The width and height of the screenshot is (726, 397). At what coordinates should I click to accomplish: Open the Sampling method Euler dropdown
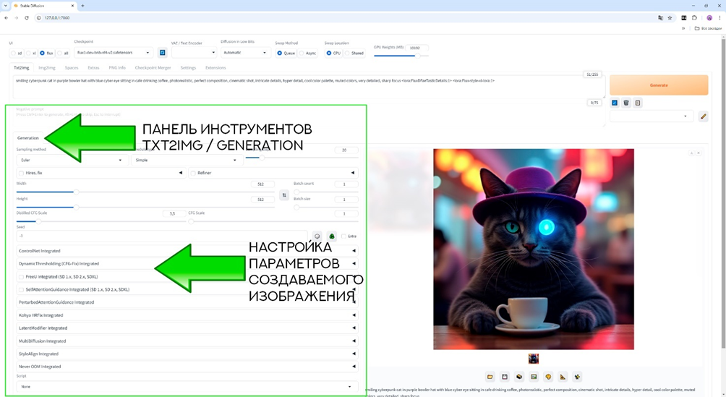(71, 160)
